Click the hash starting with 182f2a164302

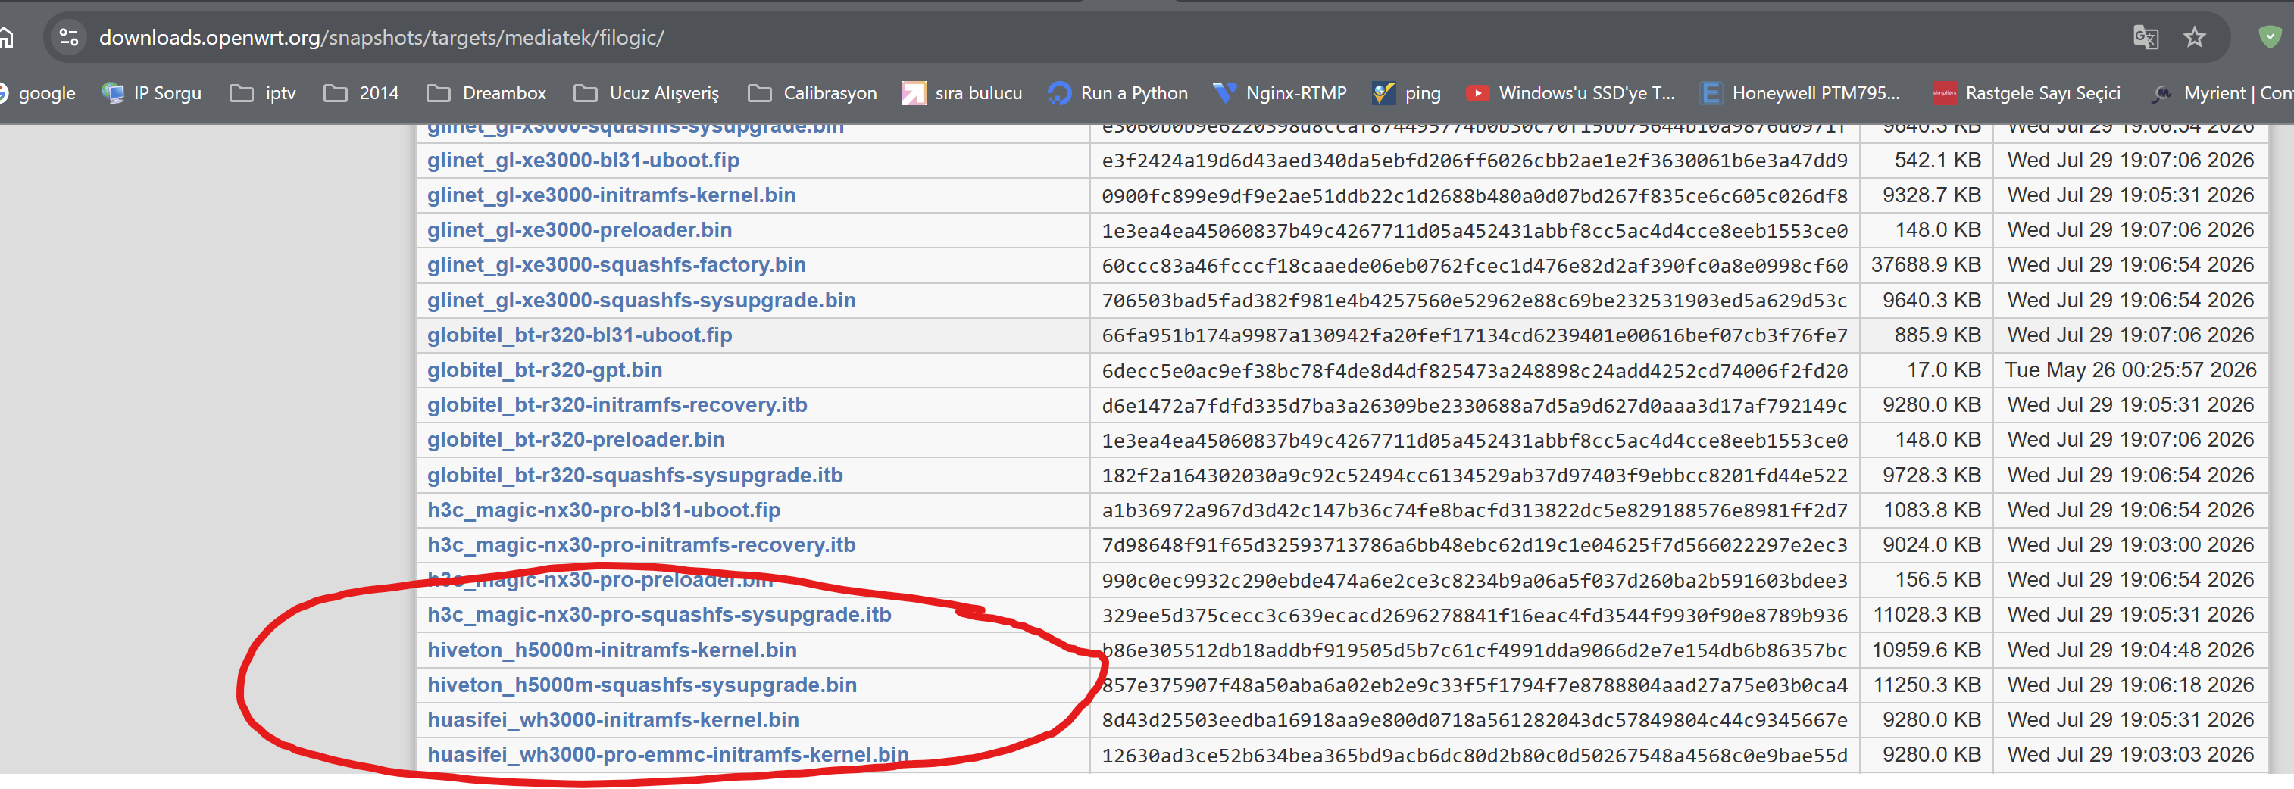1475,475
